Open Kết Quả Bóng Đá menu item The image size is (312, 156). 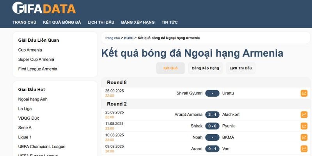click(62, 22)
